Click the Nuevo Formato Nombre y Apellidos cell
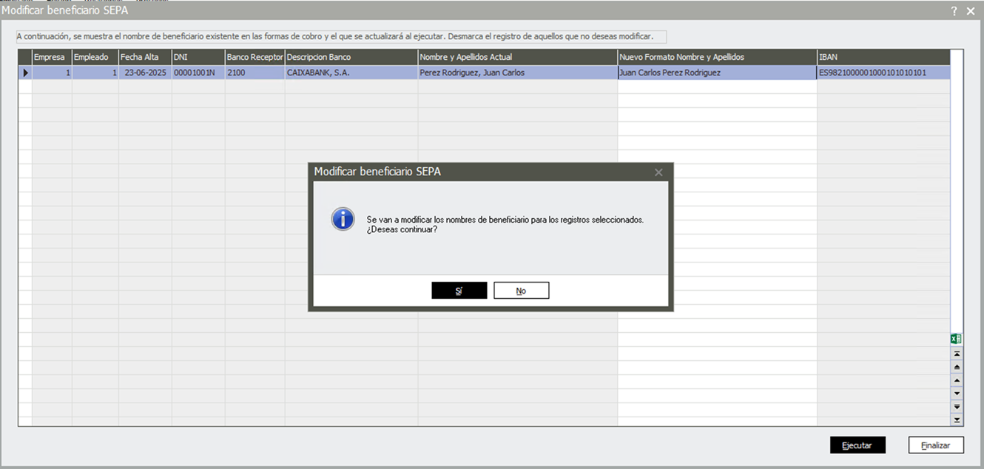 coord(716,72)
